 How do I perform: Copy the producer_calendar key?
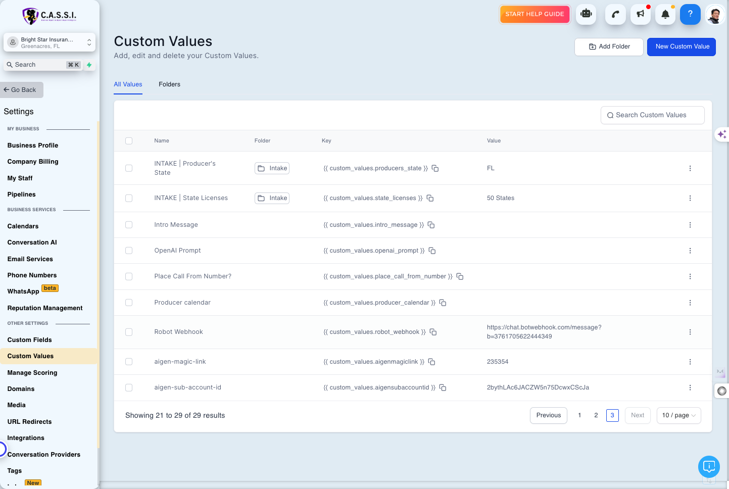point(443,303)
